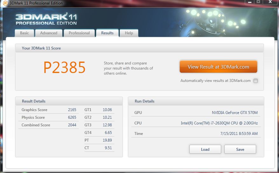Click the P2385 score value
The height and width of the screenshot is (173, 279).
(x=65, y=67)
